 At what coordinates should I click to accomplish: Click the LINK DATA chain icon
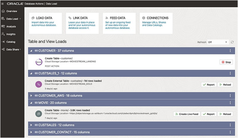click(x=70, y=18)
